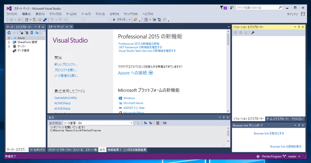Image resolution: width=311 pixels, height=163 pixels.
Task: Open recent file SaAnalyticsUtility
Action: pyautogui.click(x=65, y=98)
